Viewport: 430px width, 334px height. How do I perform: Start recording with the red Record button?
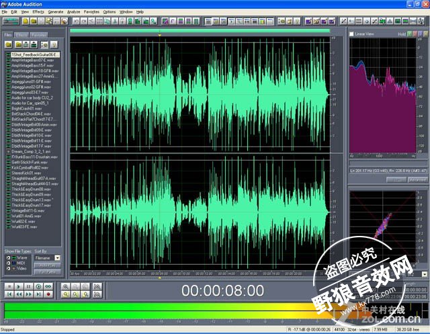tap(48, 294)
